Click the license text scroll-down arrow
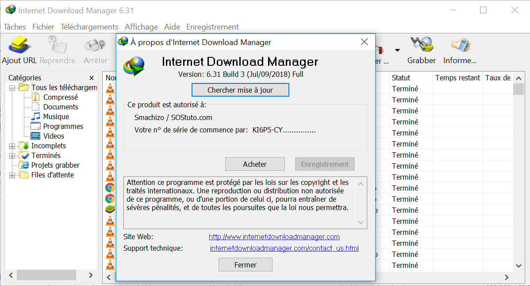Screen dimensions: 530x286 pyautogui.click(x=361, y=222)
